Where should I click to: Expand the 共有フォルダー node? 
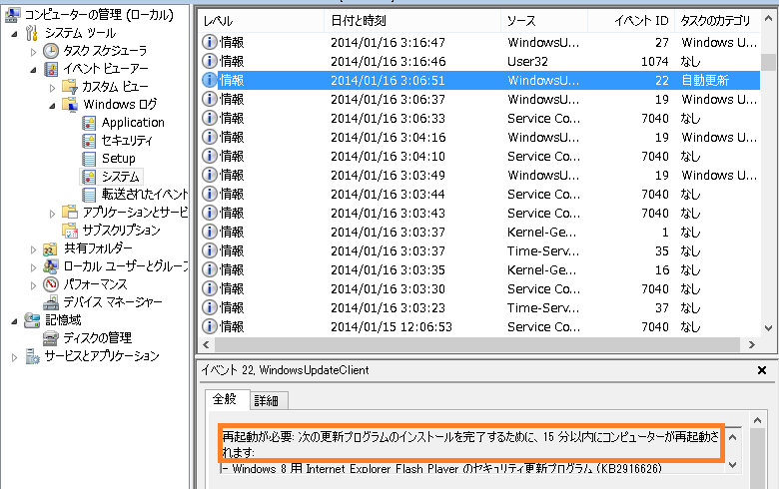coord(33,249)
